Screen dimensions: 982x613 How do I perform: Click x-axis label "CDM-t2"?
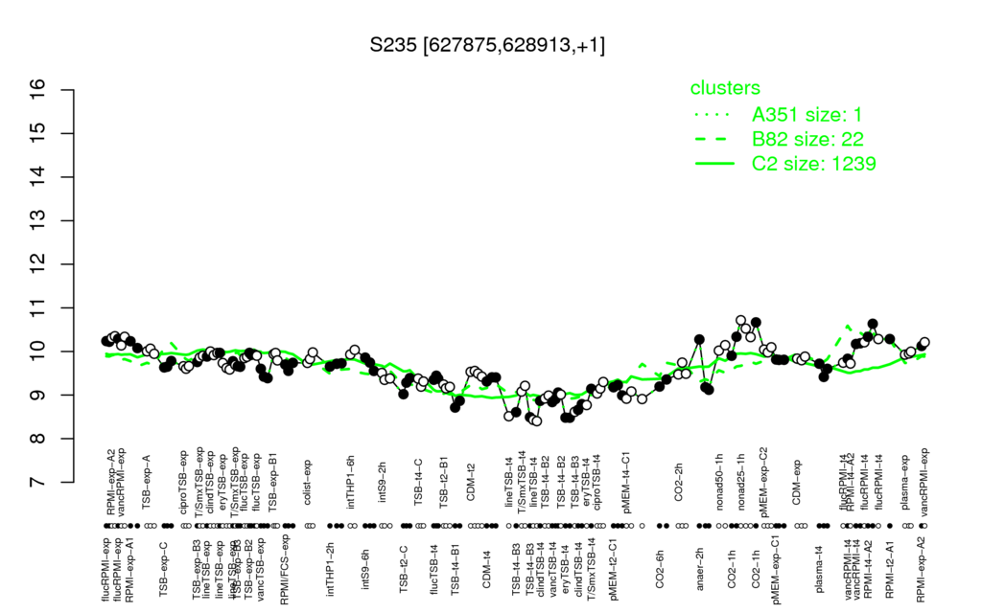(x=472, y=483)
